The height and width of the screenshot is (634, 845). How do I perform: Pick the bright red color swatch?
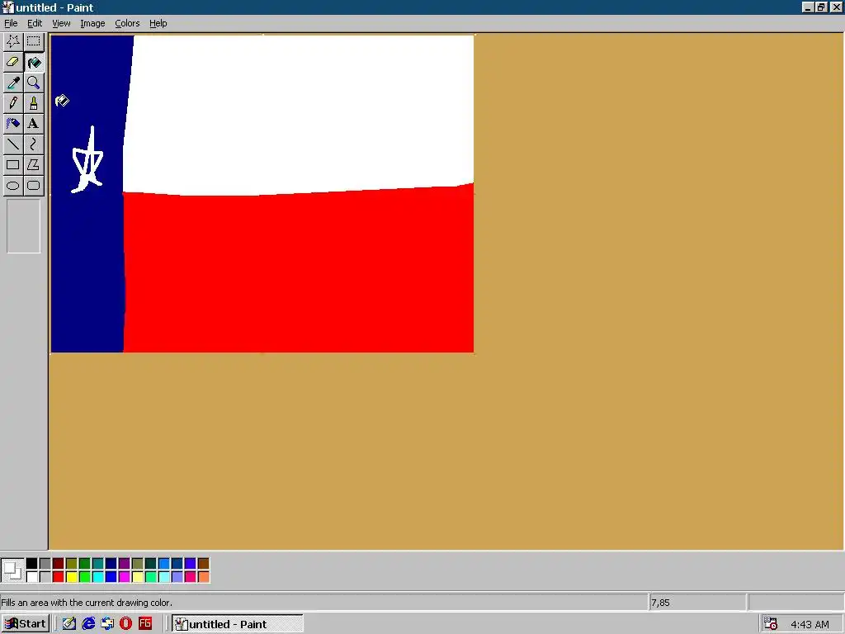coord(59,577)
